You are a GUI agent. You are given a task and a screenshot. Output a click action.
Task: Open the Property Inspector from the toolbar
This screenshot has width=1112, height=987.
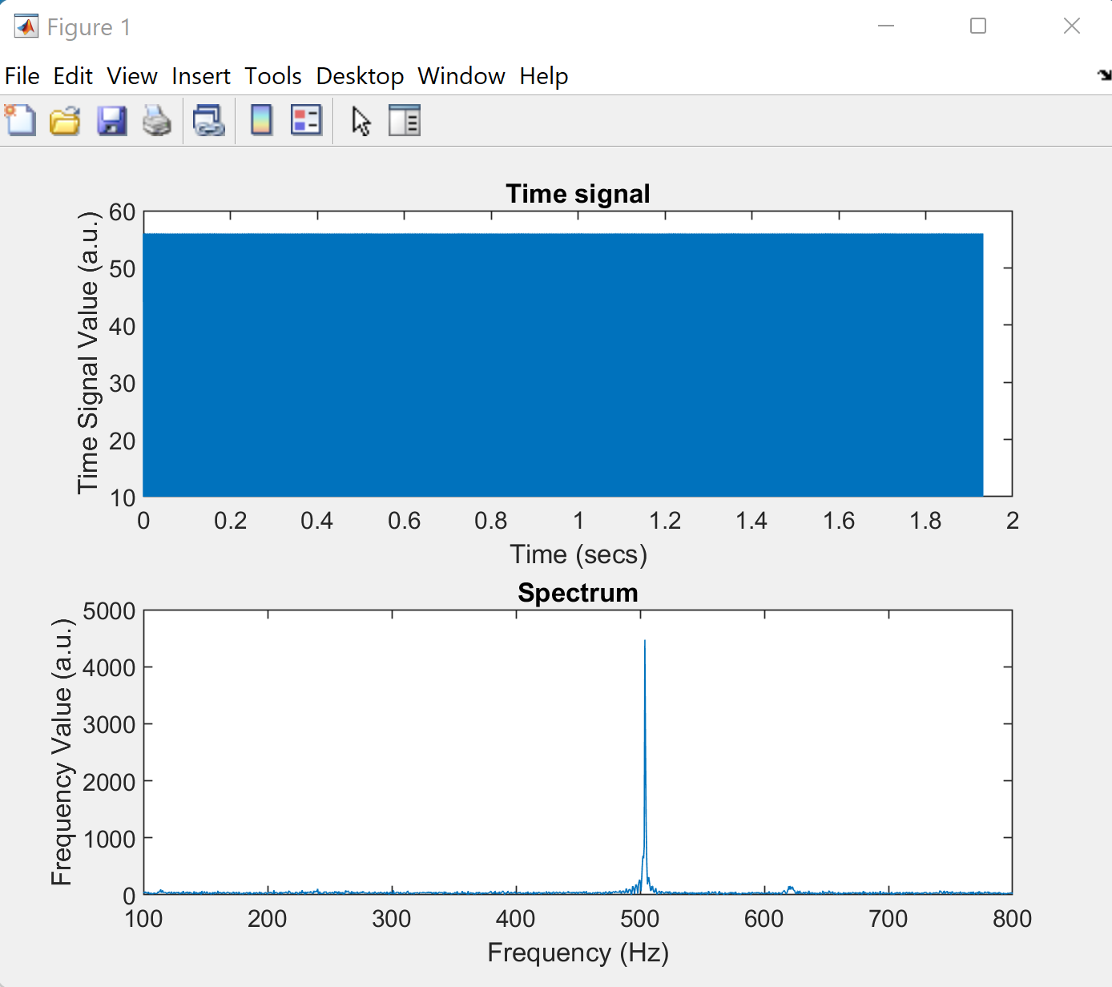coord(405,121)
